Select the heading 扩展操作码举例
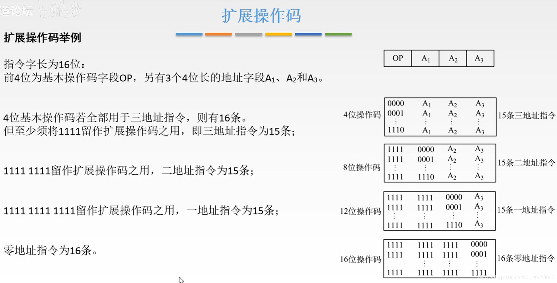Image resolution: width=557 pixels, height=283 pixels. [42, 38]
